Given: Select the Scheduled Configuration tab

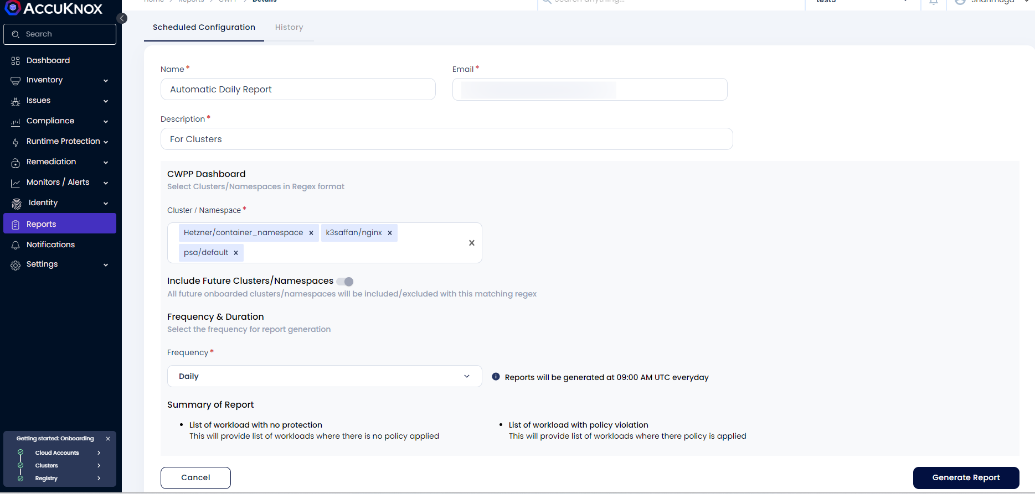Looking at the screenshot, I should tap(204, 27).
